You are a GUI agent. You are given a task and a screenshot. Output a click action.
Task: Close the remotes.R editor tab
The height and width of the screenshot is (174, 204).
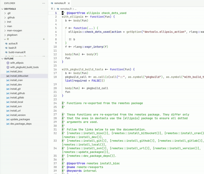pyautogui.click(x=69, y=3)
